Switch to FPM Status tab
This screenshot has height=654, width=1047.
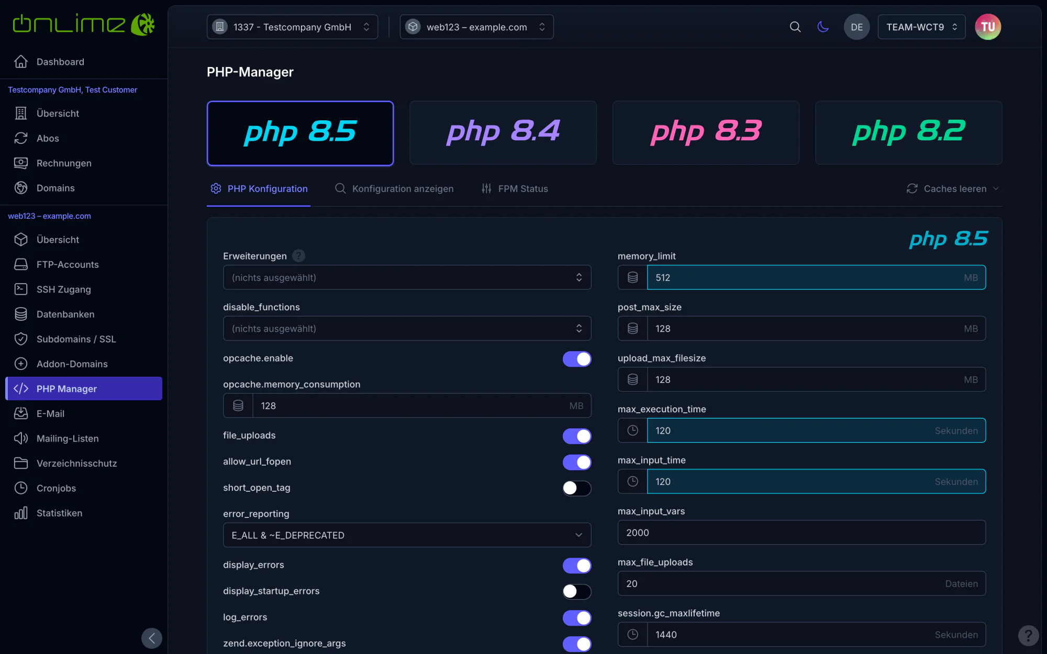pyautogui.click(x=515, y=189)
